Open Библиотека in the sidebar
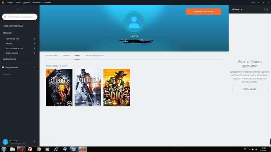271x152 pixels. point(9,59)
